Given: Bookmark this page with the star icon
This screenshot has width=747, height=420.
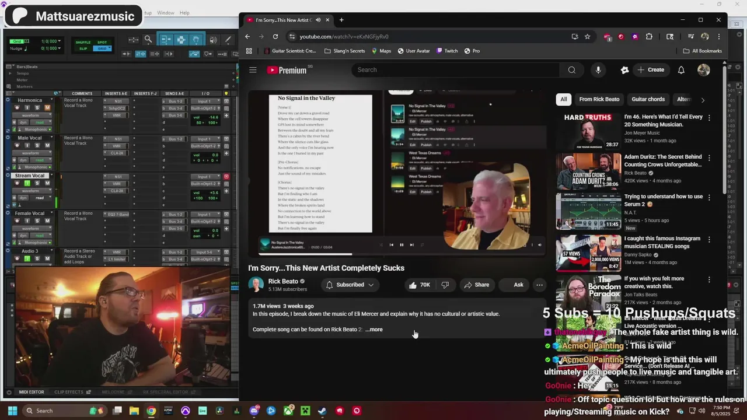Looking at the screenshot, I should [588, 36].
